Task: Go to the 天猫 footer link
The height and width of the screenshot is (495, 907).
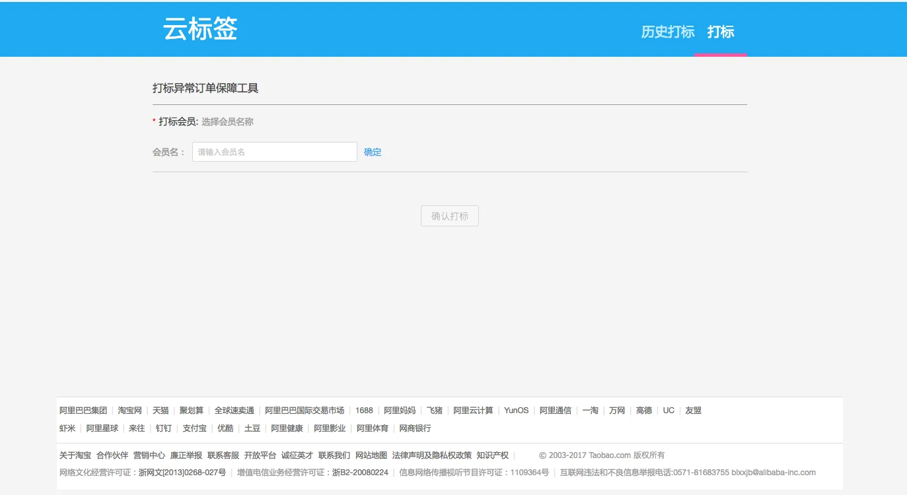Action: coord(161,411)
